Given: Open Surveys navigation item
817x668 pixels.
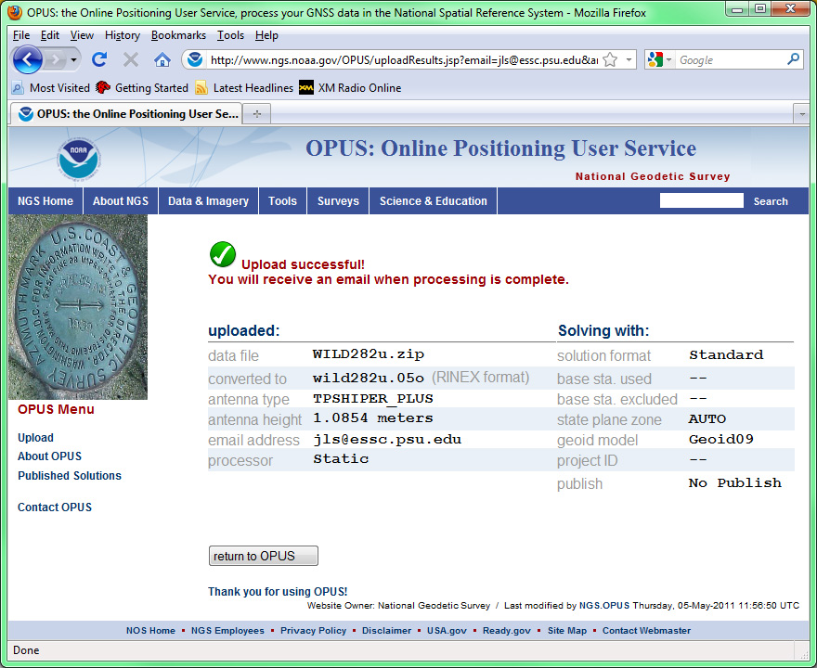Looking at the screenshot, I should point(338,201).
